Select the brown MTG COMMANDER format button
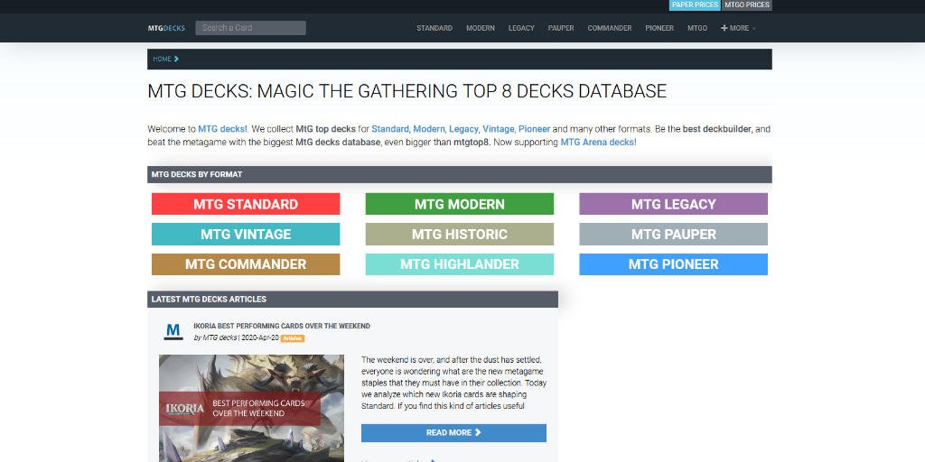Screen dimensions: 925x462 246,264
